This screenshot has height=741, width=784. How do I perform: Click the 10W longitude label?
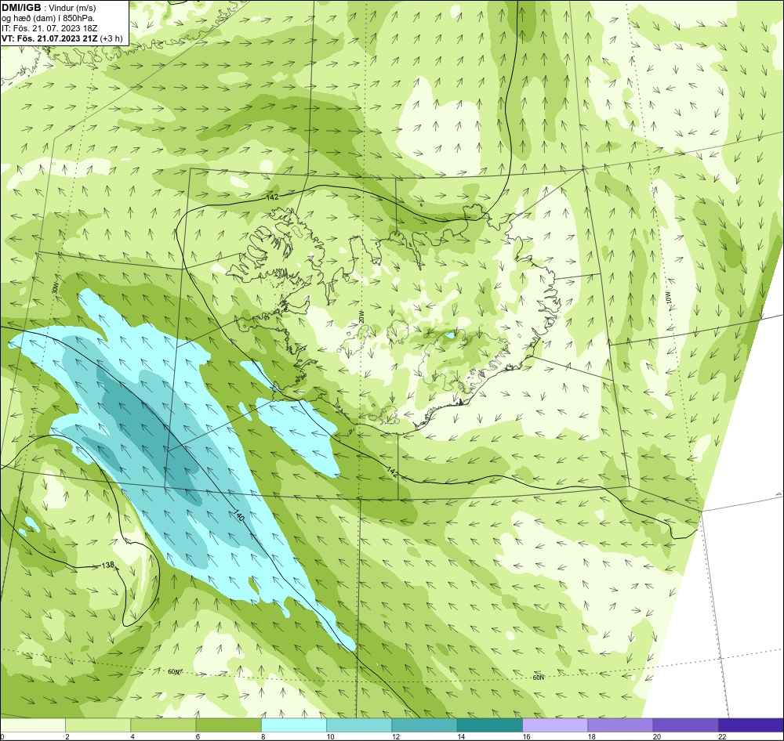pos(668,298)
